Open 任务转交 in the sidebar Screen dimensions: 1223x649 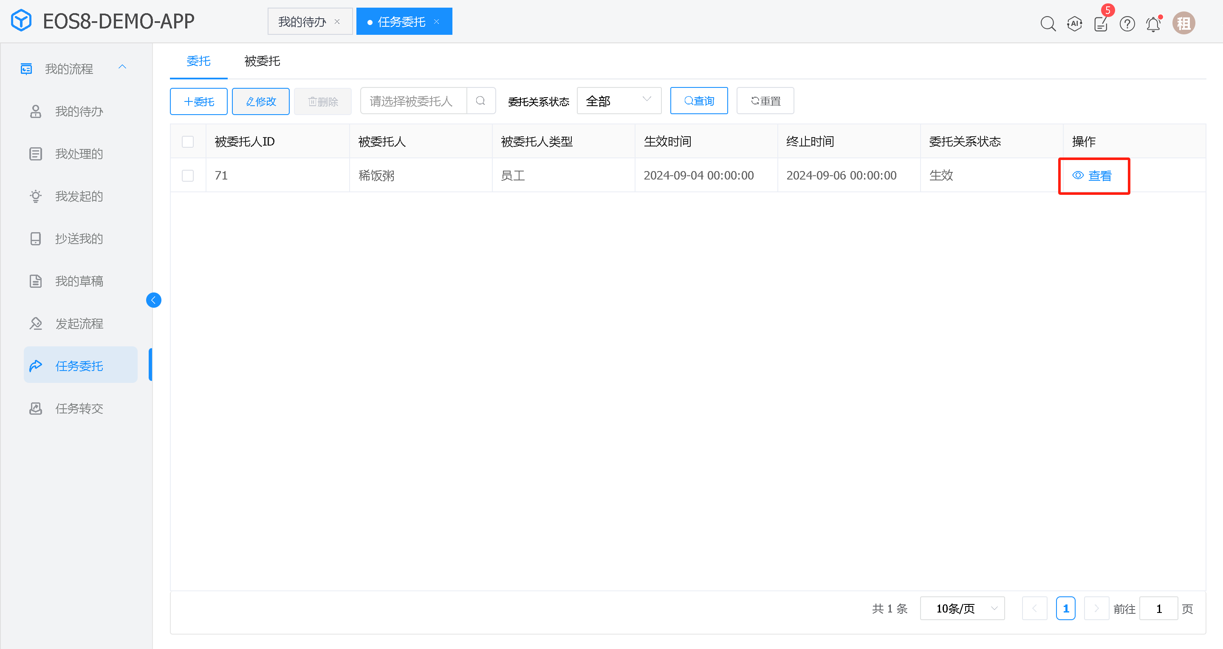point(79,408)
